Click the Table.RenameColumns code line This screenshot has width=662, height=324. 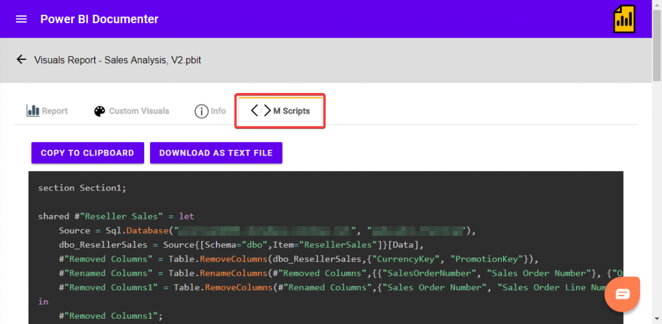341,274
